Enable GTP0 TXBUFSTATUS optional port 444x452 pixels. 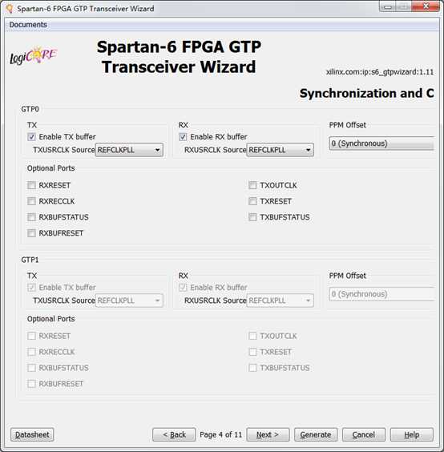(252, 216)
